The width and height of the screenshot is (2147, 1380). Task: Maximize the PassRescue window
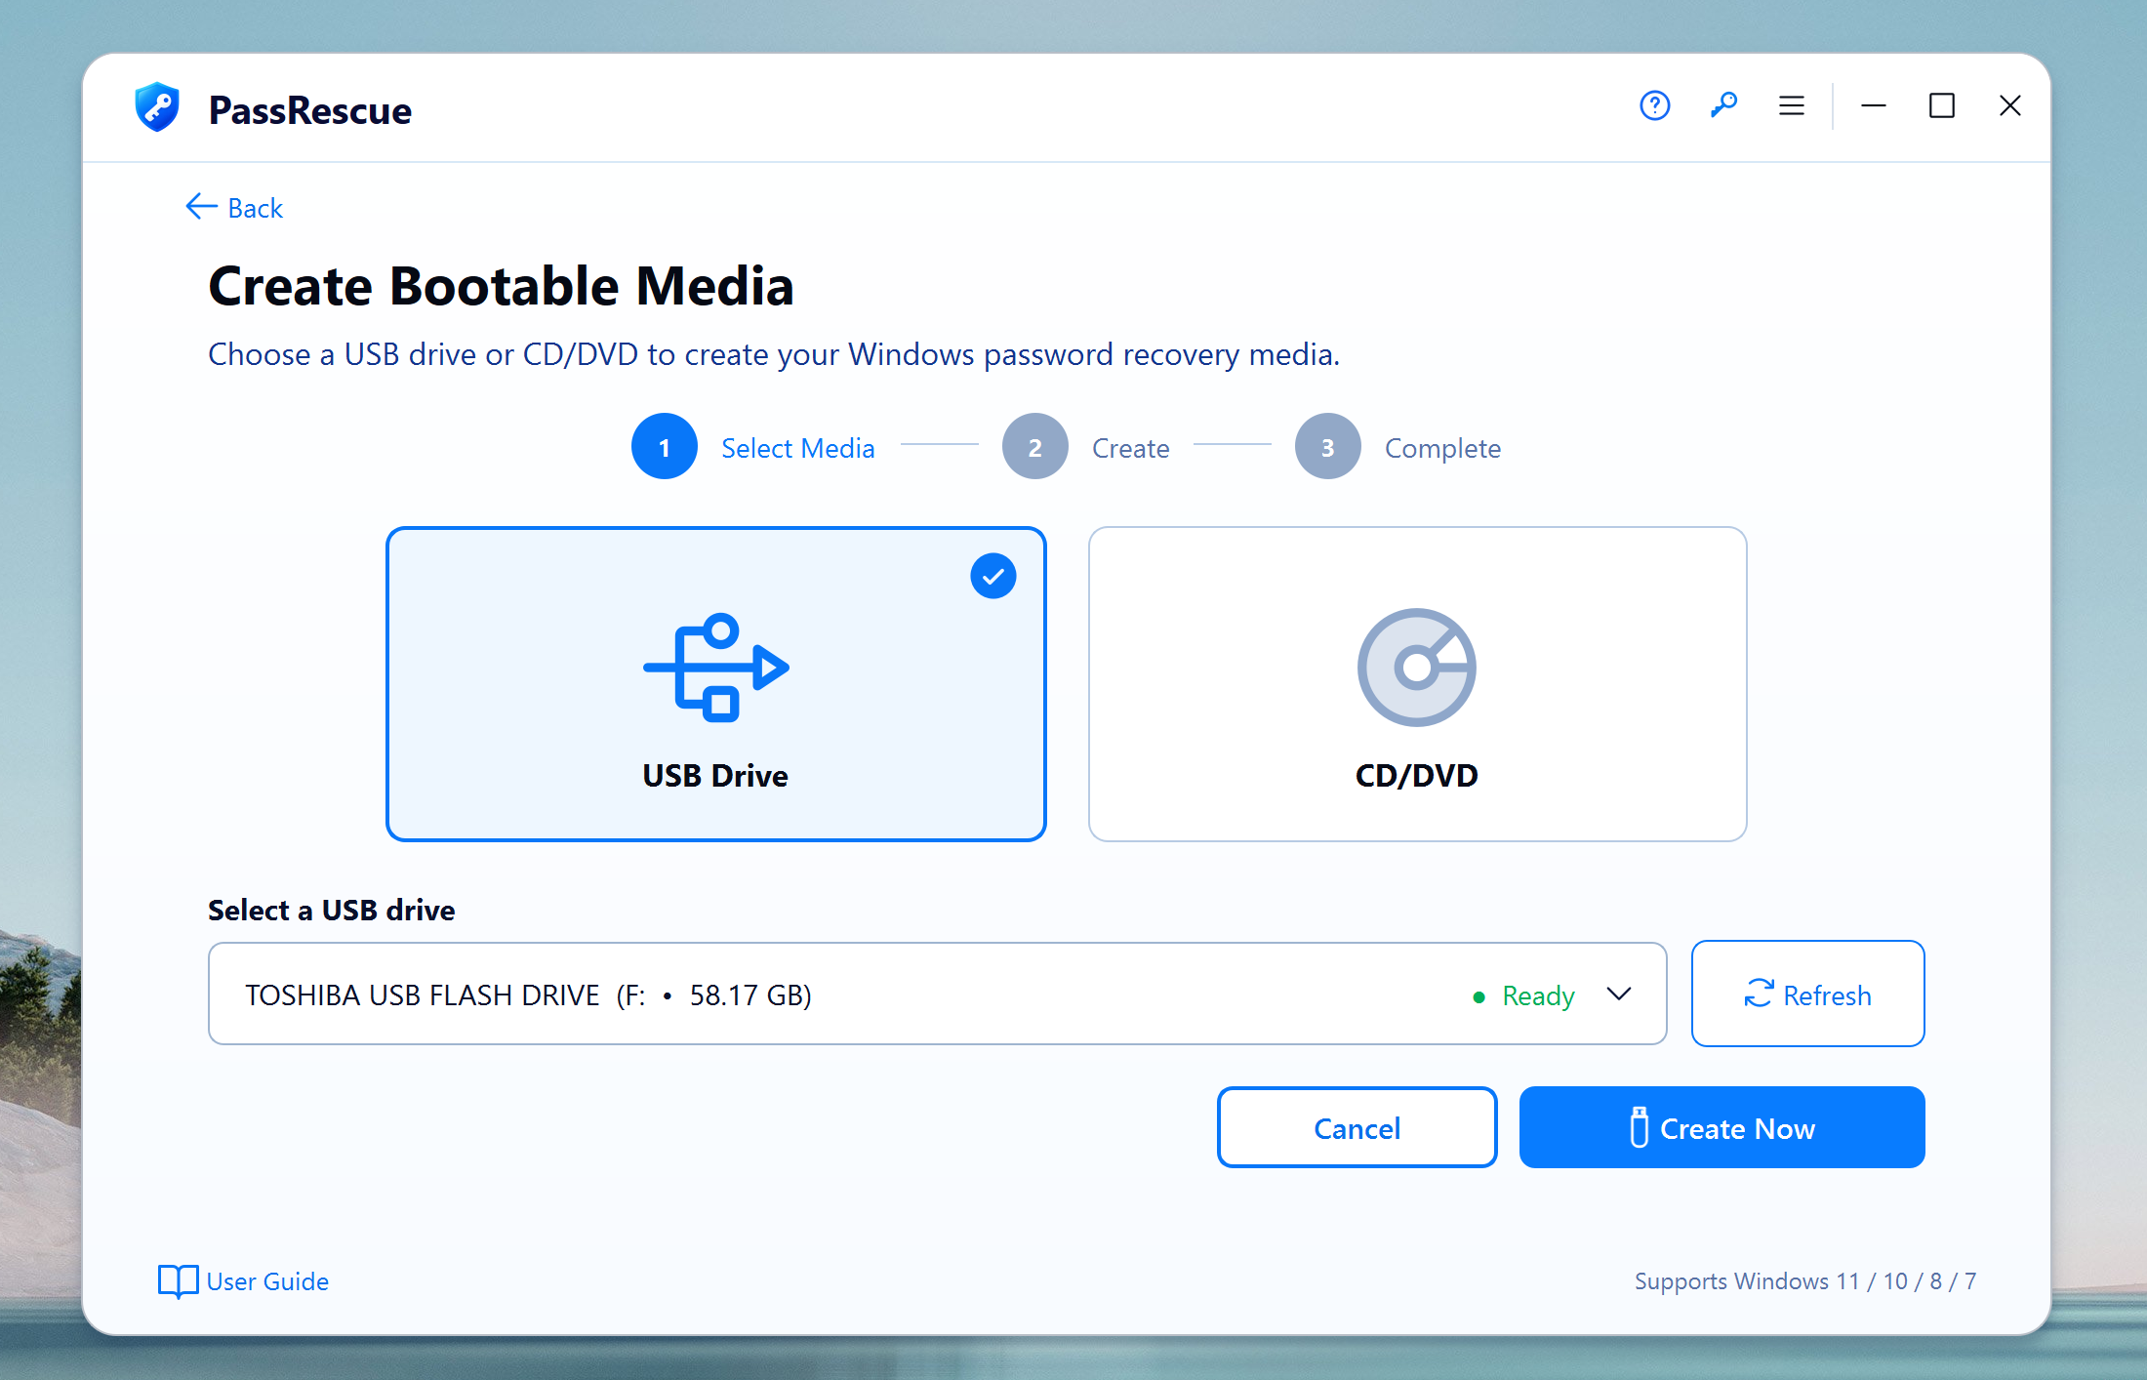(x=1941, y=105)
